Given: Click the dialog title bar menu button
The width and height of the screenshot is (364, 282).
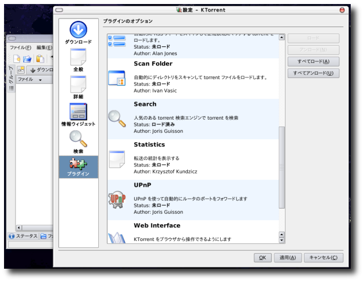Looking at the screenshot, I should [59, 10].
